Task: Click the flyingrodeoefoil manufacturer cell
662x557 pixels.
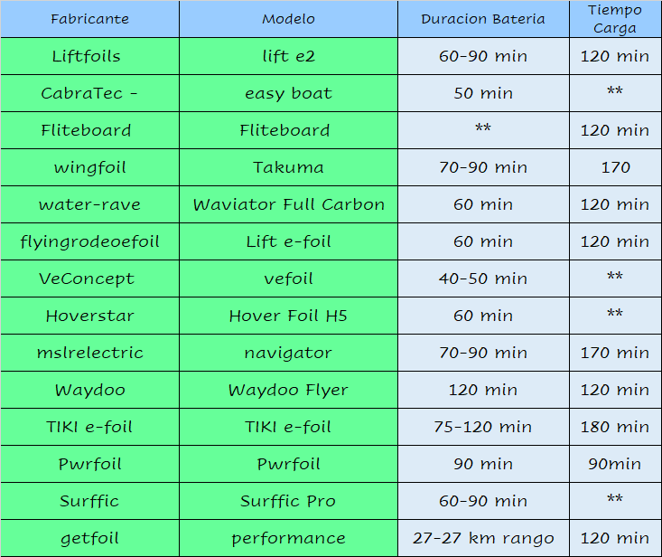Action: click(x=89, y=241)
